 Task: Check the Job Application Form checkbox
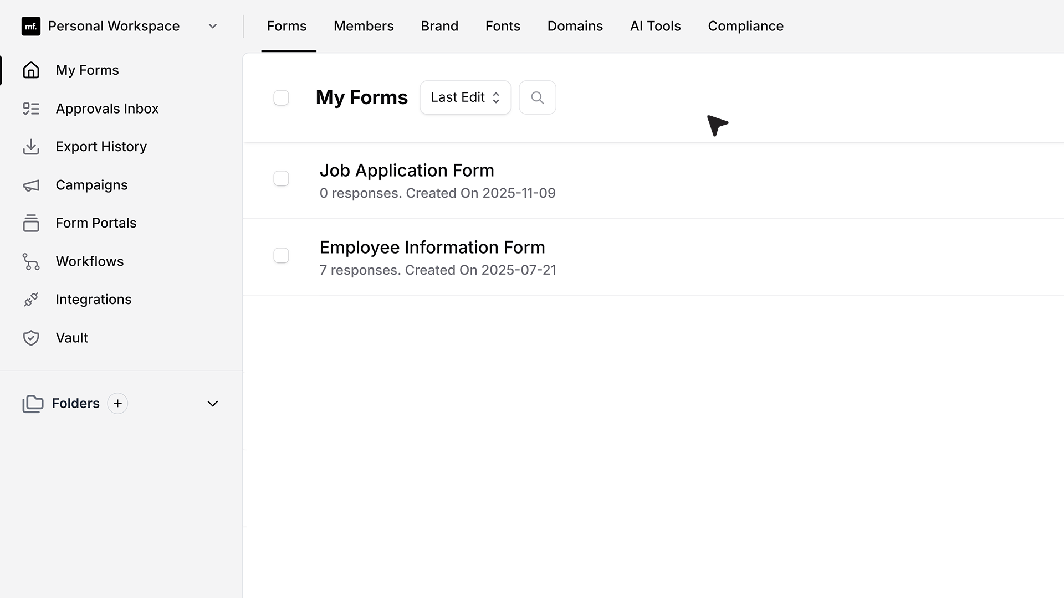point(282,178)
